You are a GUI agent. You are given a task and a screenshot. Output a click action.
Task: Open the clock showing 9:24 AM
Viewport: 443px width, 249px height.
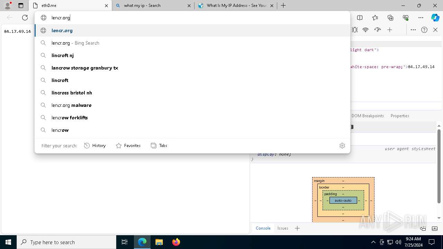point(413,242)
